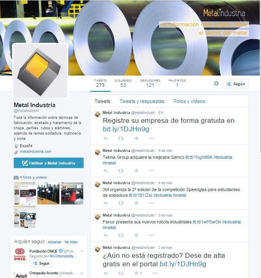
Task: Open Fundación ONCE avatar logo
Action: pyautogui.click(x=20, y=255)
